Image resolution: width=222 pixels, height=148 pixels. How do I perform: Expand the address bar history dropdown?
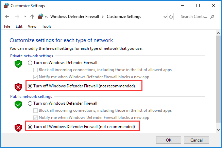tap(165, 17)
